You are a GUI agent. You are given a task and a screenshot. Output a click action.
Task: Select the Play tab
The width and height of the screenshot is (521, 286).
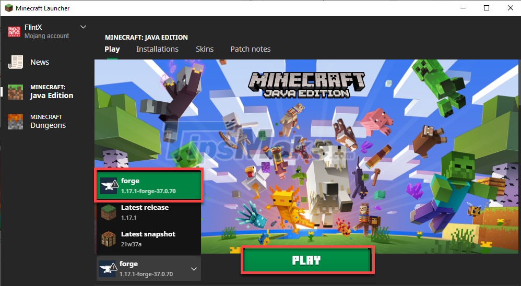112,49
